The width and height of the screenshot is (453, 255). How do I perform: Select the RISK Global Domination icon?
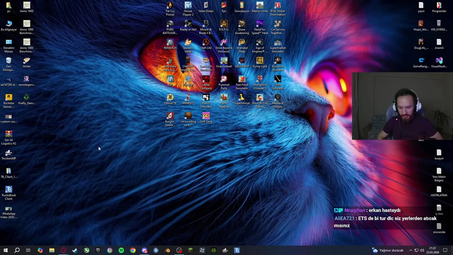(278, 9)
